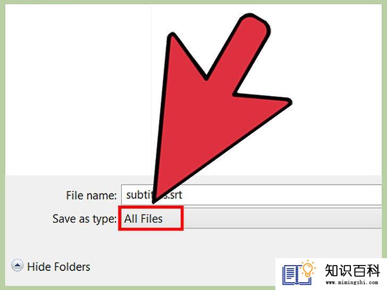Click the empty white file list area
The image size is (387, 290).
click(79, 89)
